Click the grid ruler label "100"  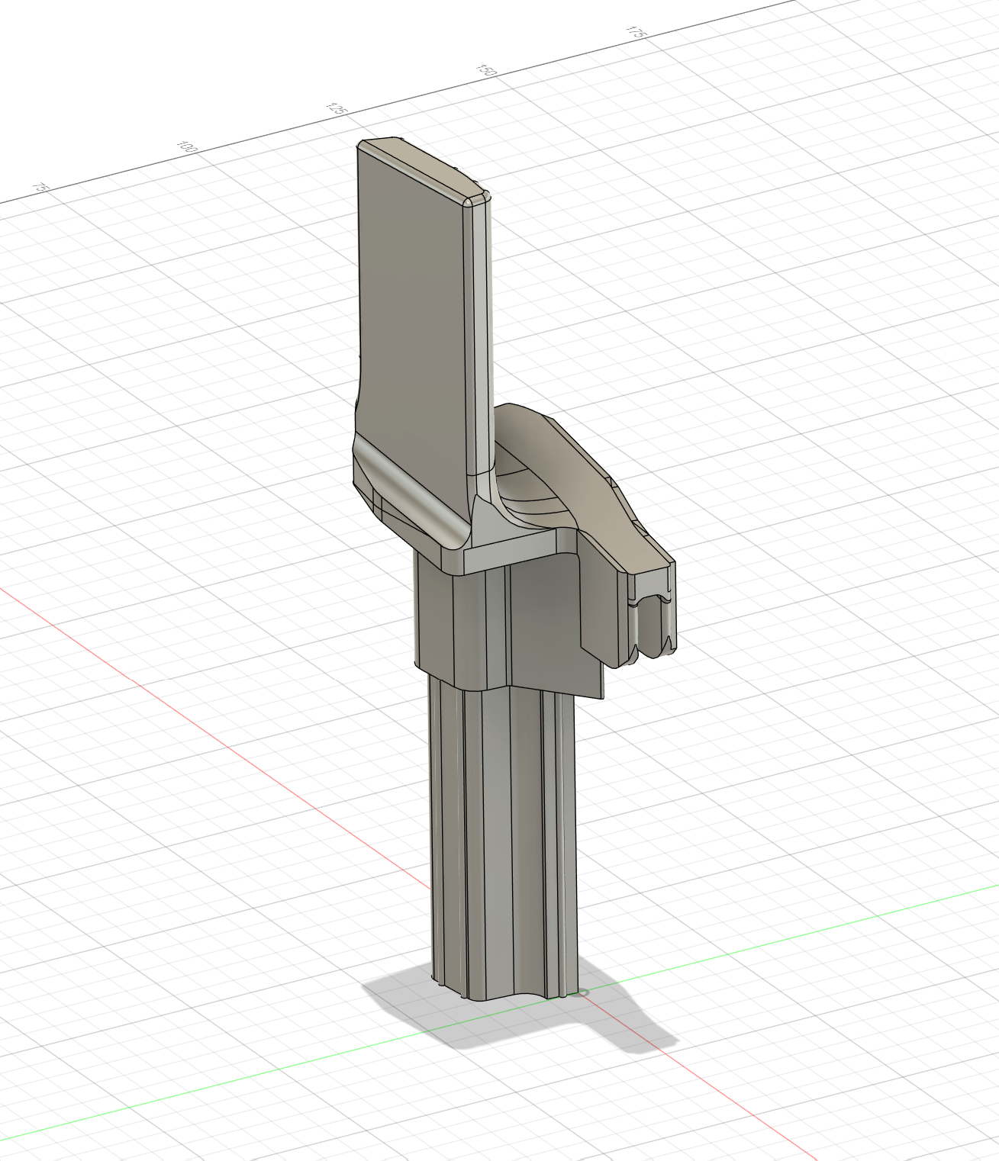pyautogui.click(x=186, y=146)
